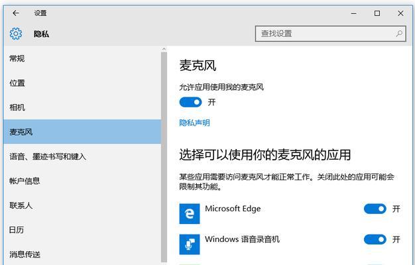This screenshot has width=415, height=265.
Task: Click the 选择可以使用你的麦克风的应用 heading
Action: click(265, 155)
